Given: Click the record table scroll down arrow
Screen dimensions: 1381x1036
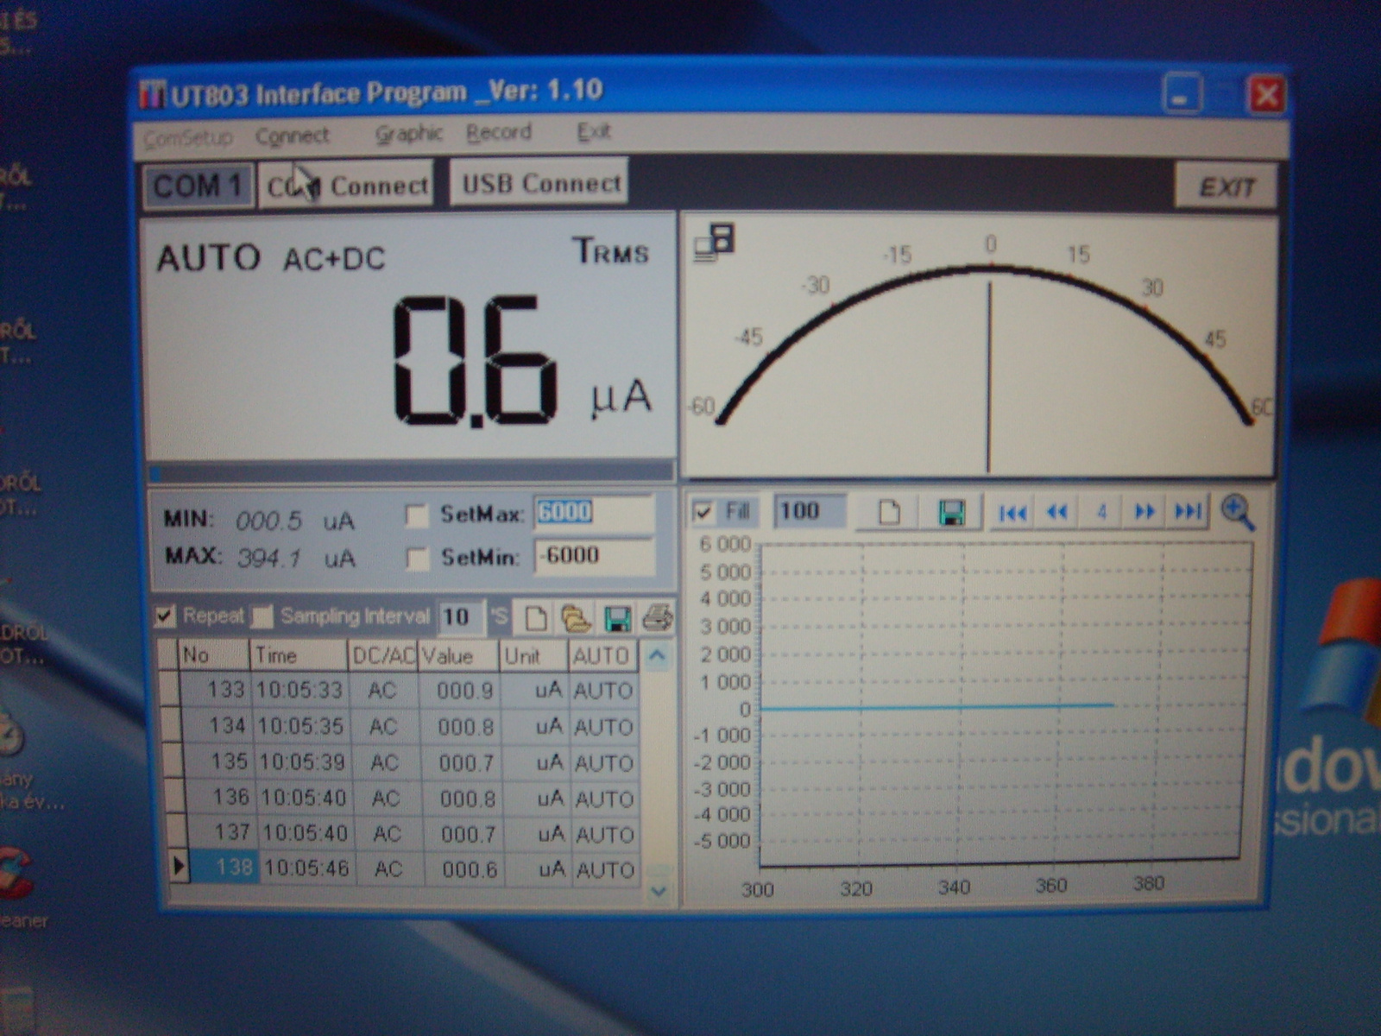Looking at the screenshot, I should point(659,890).
